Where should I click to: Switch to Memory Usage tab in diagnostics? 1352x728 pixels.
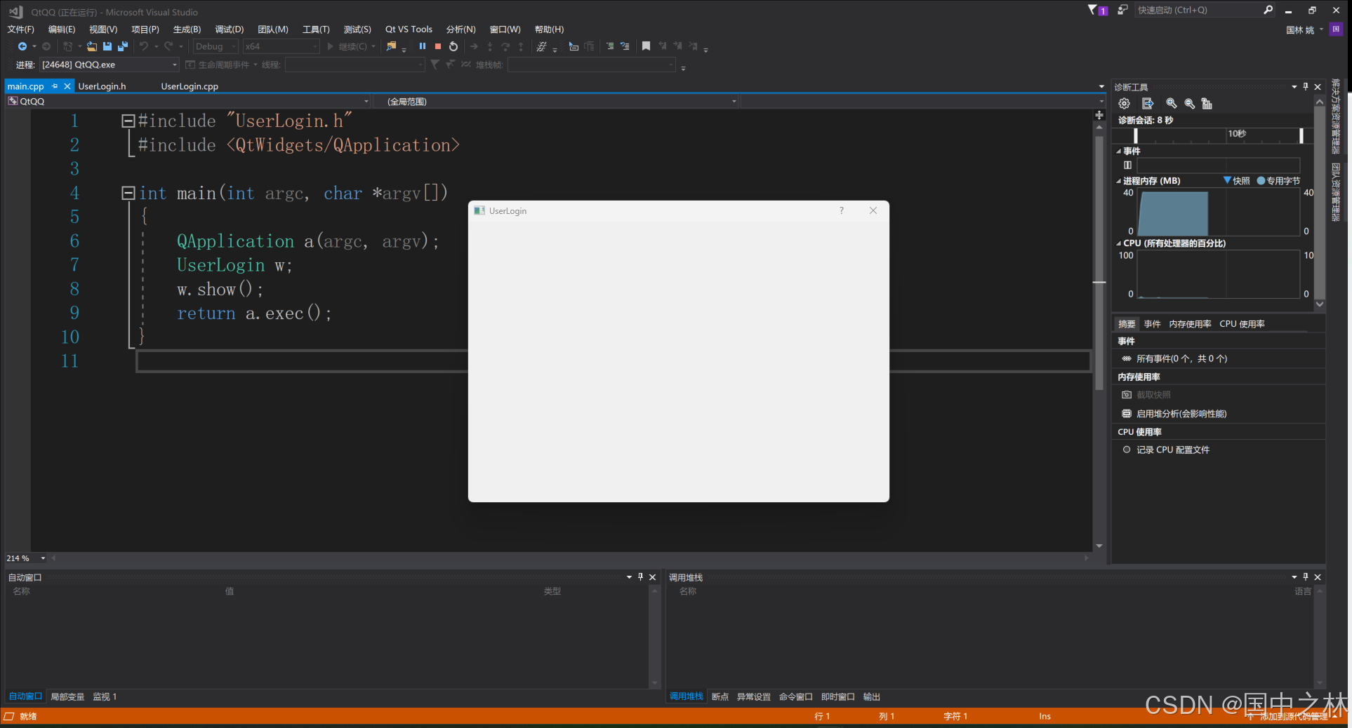point(1190,324)
